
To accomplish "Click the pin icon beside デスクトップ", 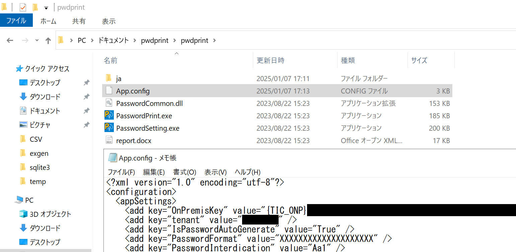I will [x=86, y=83].
